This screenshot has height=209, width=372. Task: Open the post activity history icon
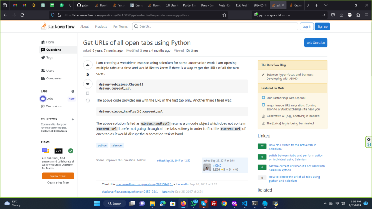tap(88, 101)
